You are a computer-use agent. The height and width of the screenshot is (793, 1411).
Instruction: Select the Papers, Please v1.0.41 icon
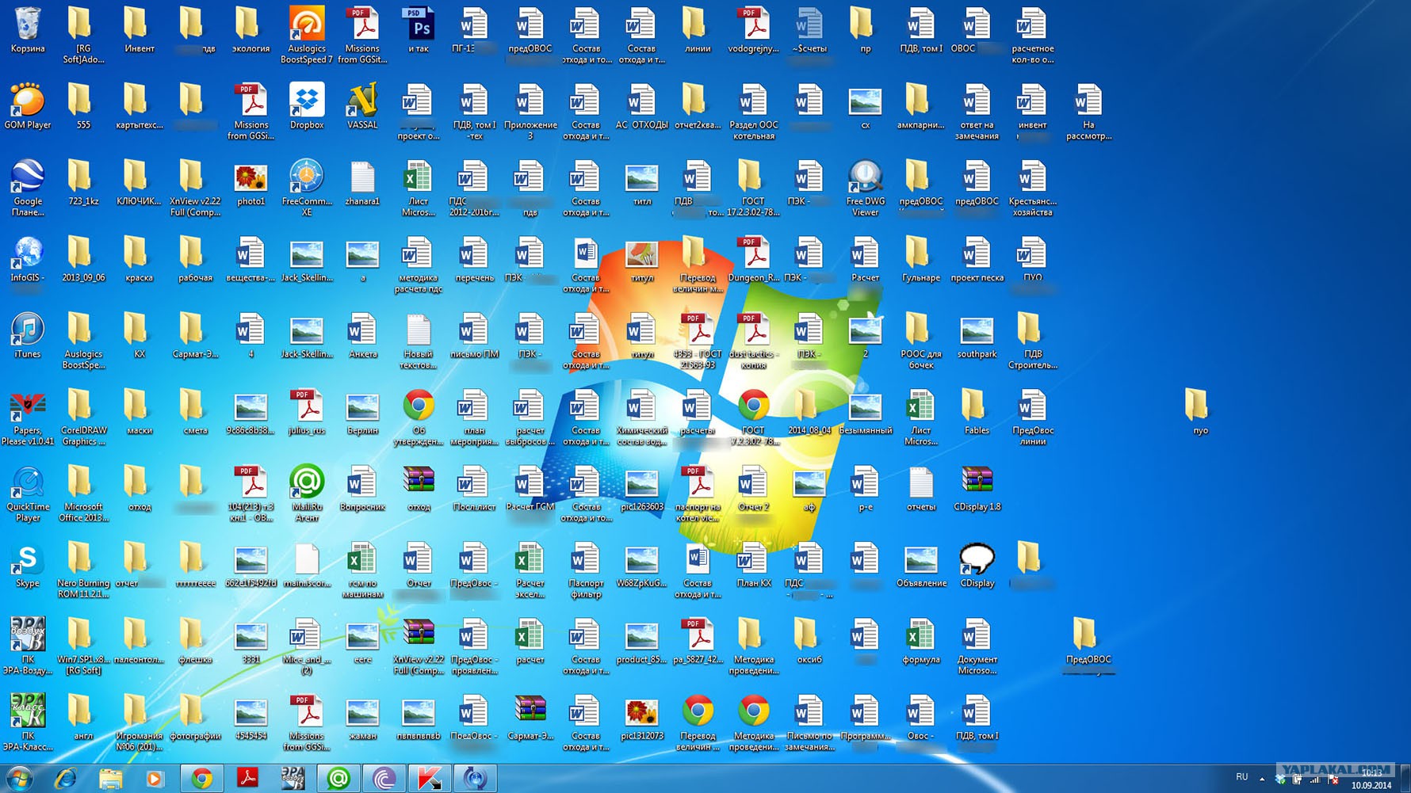click(28, 417)
